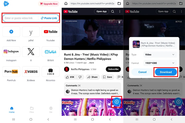Screen dimensions: 185x123
Task: Open the Type dropdown showing Video
Action: [160, 54]
